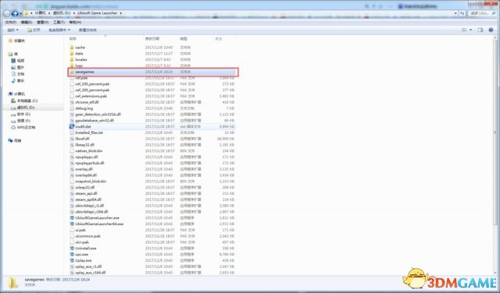Select the savegames folder icon
This screenshot has height=293, width=500.
72,72
